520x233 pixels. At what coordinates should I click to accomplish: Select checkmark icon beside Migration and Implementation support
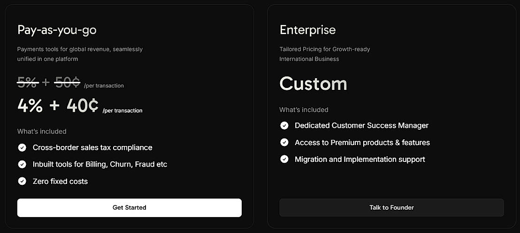(x=284, y=159)
